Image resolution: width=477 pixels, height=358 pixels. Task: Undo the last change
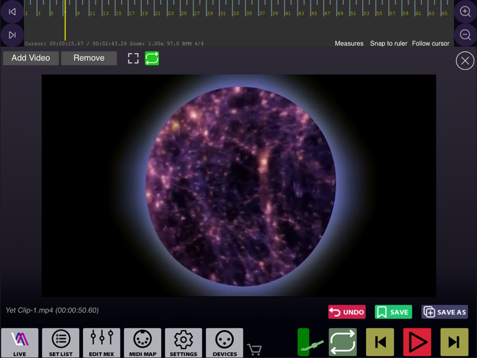(x=347, y=312)
